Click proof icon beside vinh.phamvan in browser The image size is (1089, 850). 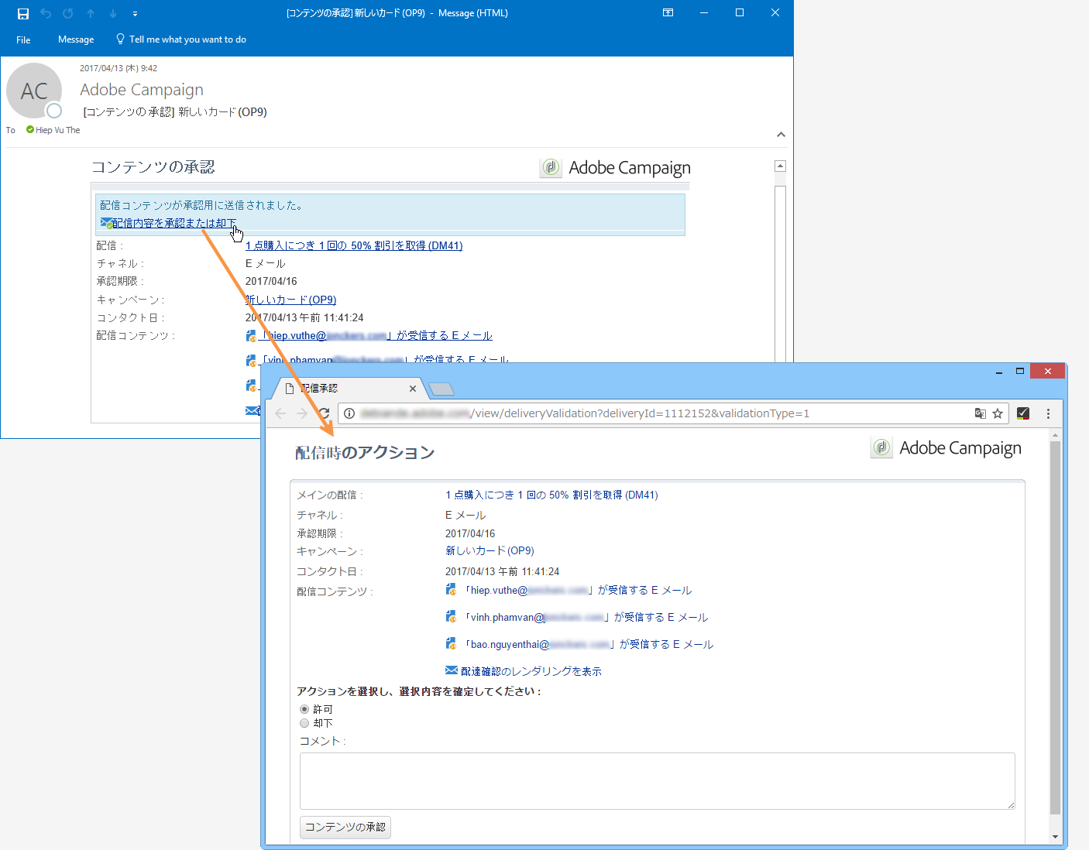(x=451, y=617)
